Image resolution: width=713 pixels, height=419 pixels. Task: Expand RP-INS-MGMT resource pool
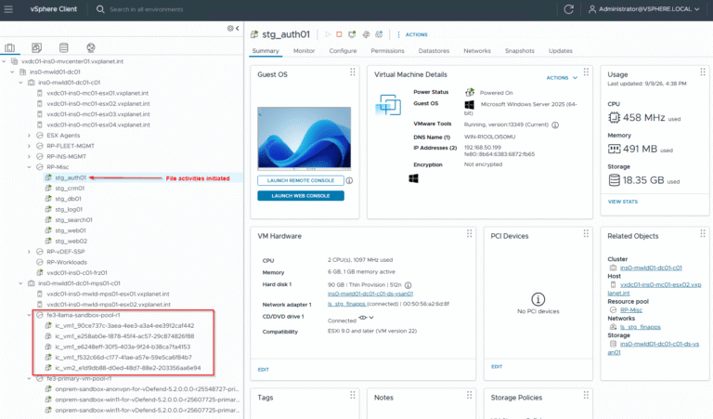point(29,156)
